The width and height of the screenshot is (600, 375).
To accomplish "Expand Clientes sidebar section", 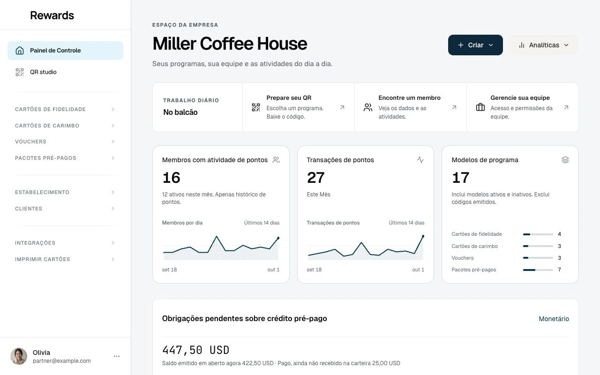I will pyautogui.click(x=65, y=209).
